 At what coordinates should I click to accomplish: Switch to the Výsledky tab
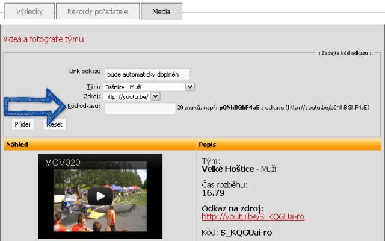tap(28, 11)
